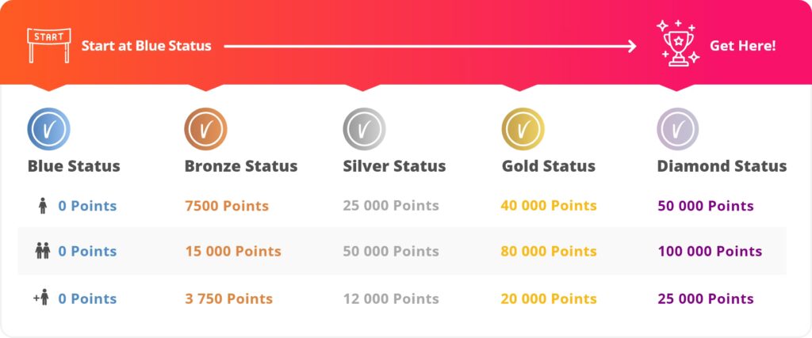Click the 'Start at Blue Status' text
This screenshot has height=338, width=812.
point(146,46)
